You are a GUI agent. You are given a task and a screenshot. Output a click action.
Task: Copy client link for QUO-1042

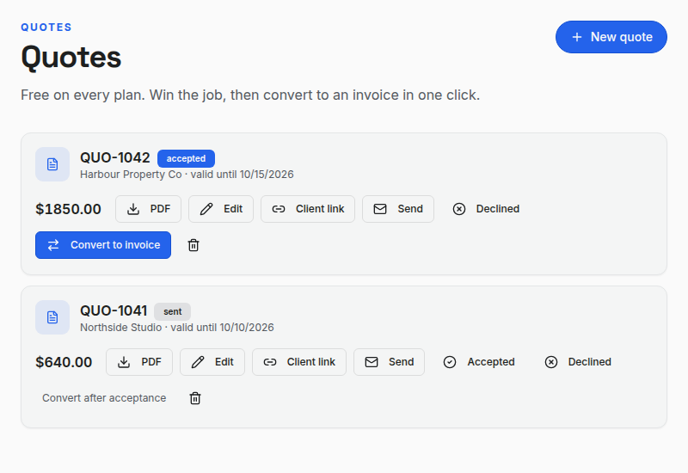(x=308, y=209)
